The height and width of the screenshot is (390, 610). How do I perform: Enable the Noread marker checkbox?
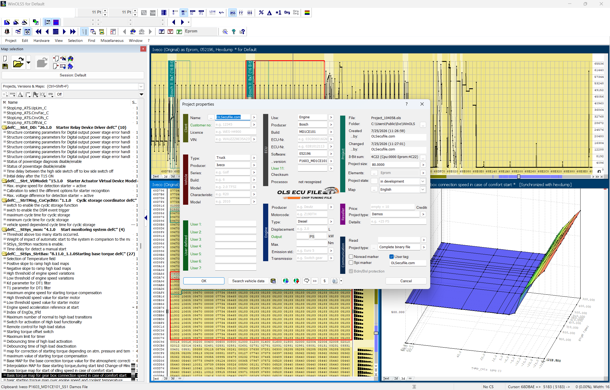(x=351, y=257)
